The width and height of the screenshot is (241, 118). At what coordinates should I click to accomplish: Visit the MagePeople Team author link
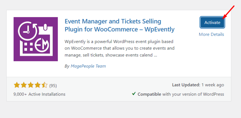88,66
